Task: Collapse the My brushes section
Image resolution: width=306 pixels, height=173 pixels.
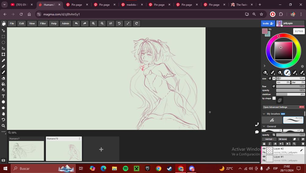Action: pos(264,114)
